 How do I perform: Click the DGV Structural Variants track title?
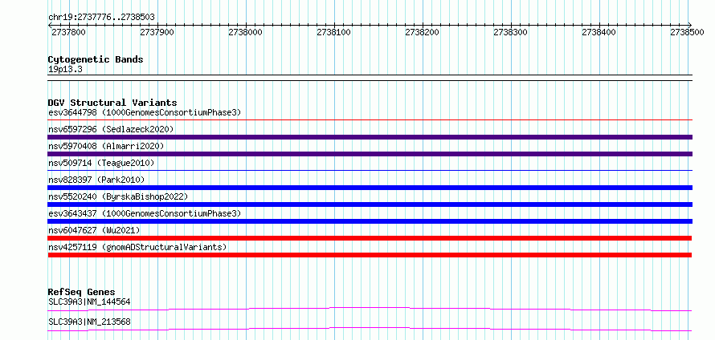[112, 103]
